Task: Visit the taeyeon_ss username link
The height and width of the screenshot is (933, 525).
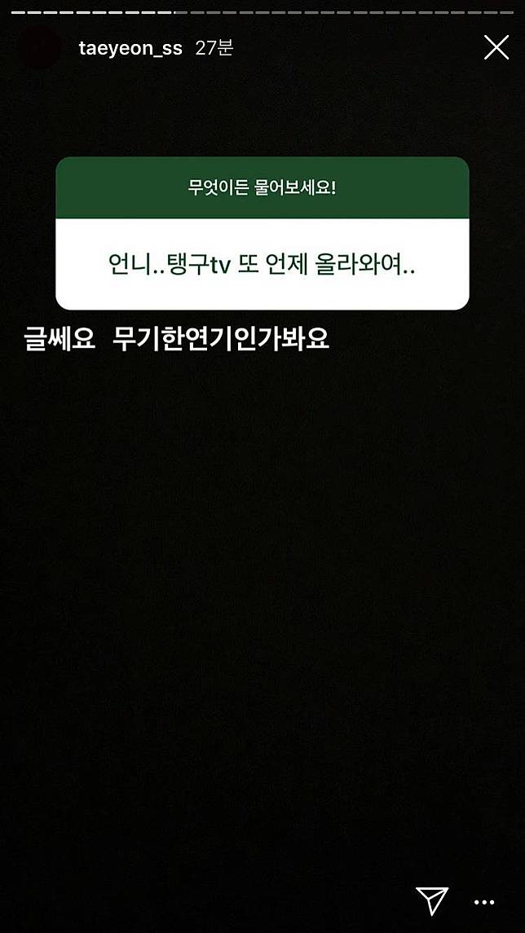Action: [130, 48]
